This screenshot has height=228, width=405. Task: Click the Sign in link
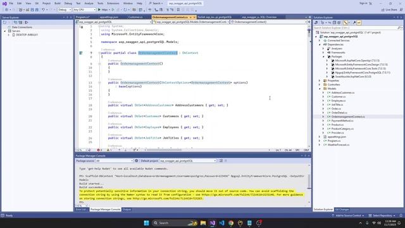[x=363, y=3]
